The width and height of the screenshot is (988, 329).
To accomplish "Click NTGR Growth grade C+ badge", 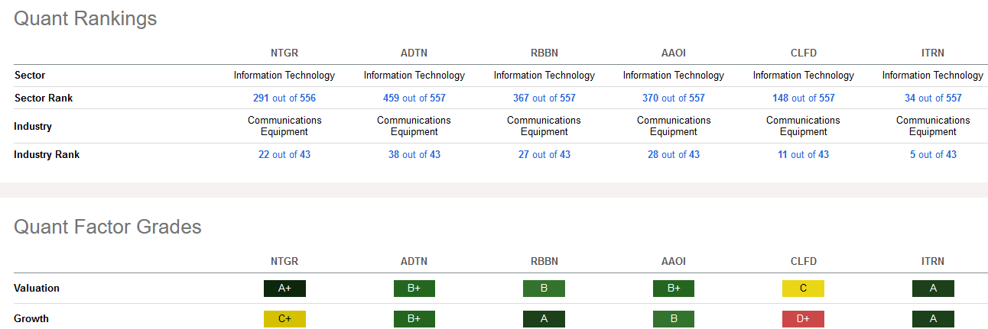I will (x=284, y=319).
